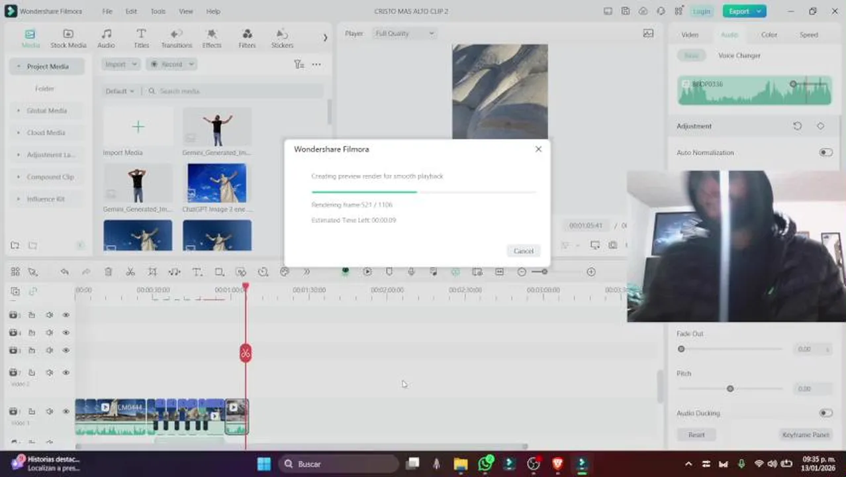Click the snapshot image icon in player
Image resolution: width=846 pixels, height=477 pixels.
point(648,33)
